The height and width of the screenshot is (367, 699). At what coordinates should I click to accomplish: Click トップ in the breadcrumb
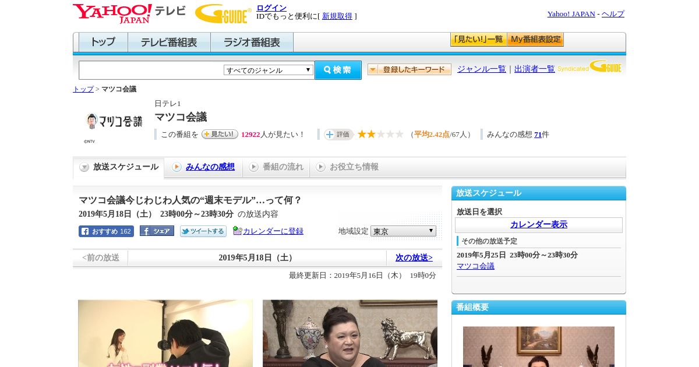(83, 89)
